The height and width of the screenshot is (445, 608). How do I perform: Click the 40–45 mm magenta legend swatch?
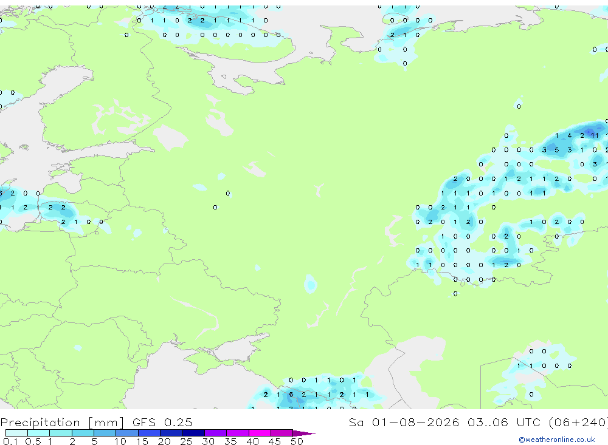(260, 433)
